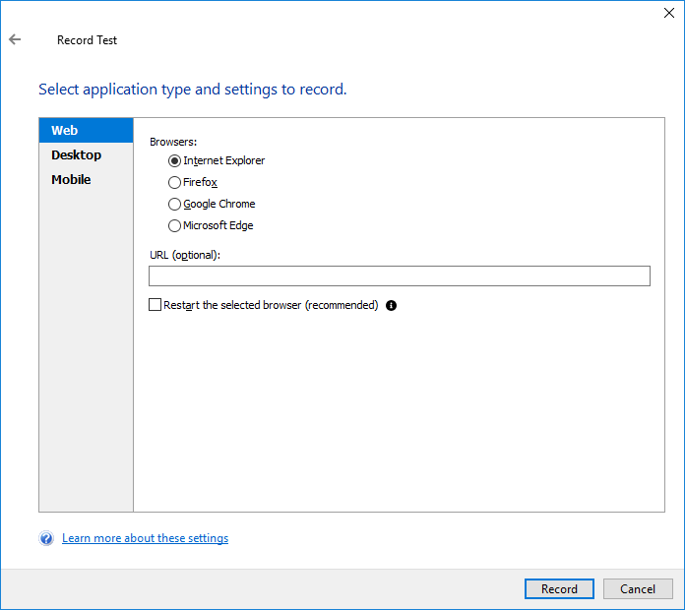Click the blue help question mark icon
This screenshot has width=685, height=610.
pos(46,539)
